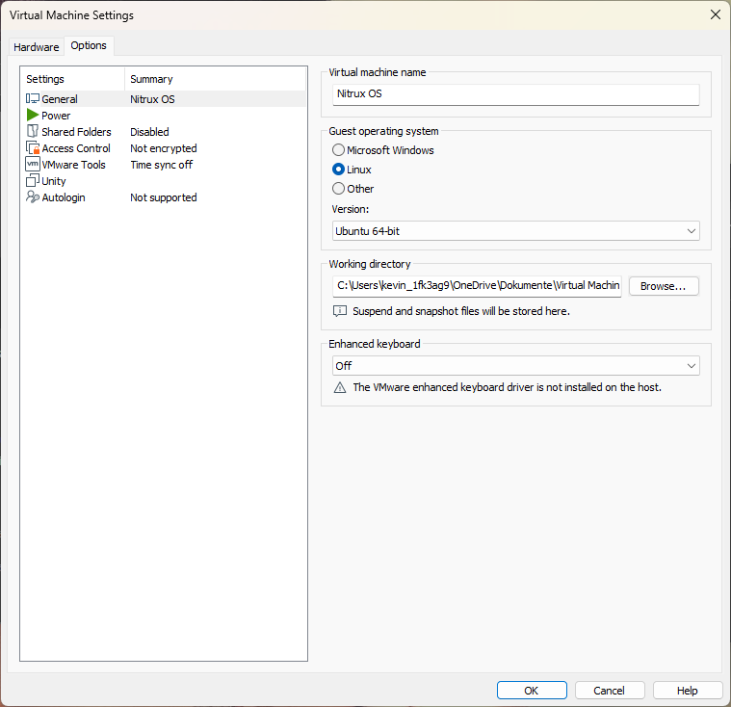Close the Virtual Machine Settings dialog
The width and height of the screenshot is (731, 707).
(x=716, y=14)
